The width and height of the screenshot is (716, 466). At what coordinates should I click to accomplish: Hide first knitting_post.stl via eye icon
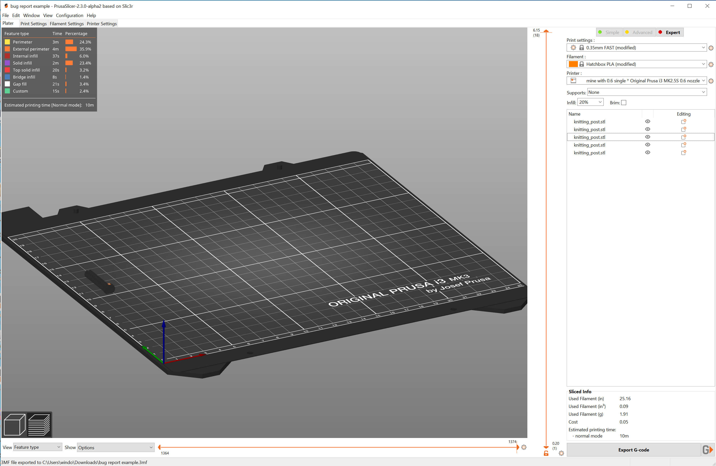point(648,122)
